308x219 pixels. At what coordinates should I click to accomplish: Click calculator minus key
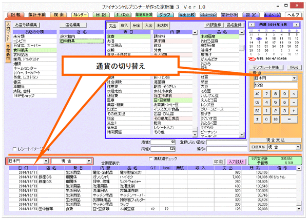click(x=294, y=102)
